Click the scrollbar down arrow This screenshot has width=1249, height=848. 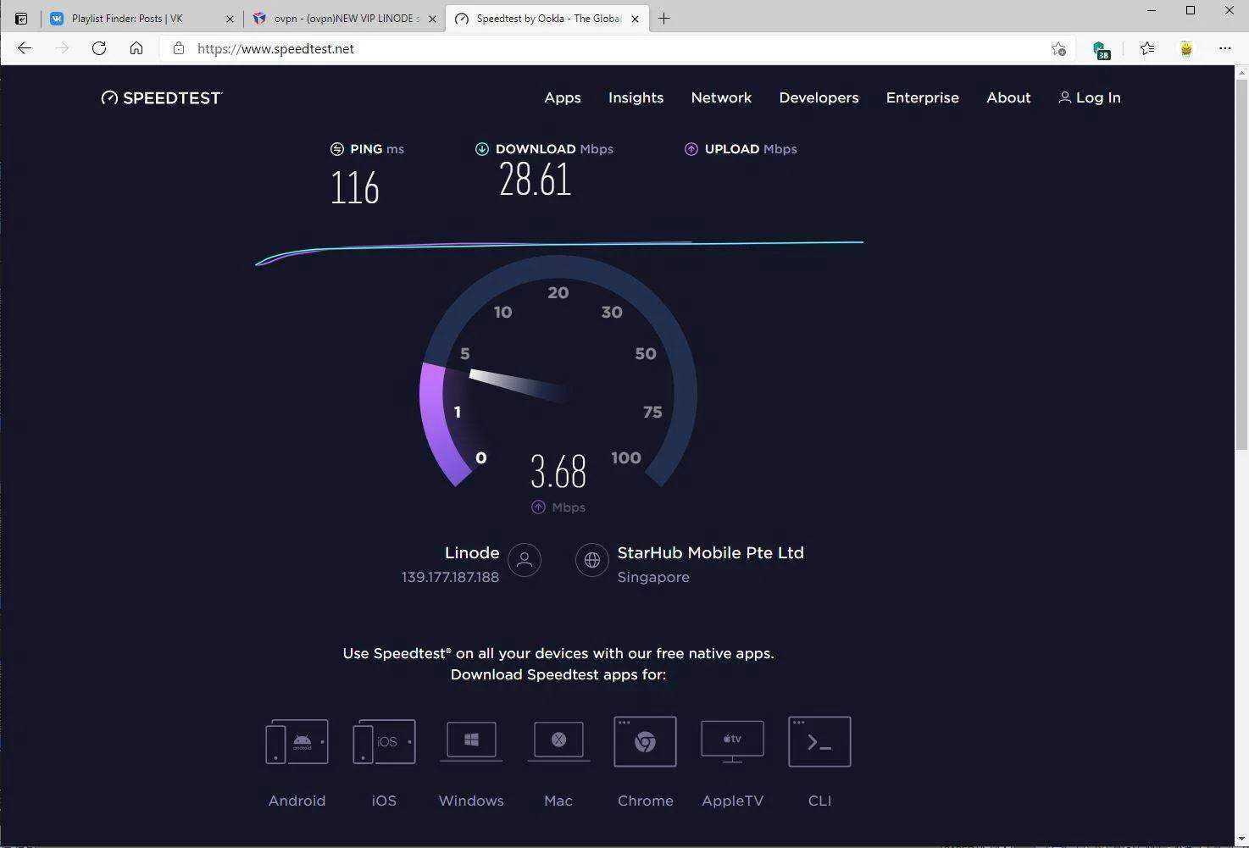point(1241,839)
